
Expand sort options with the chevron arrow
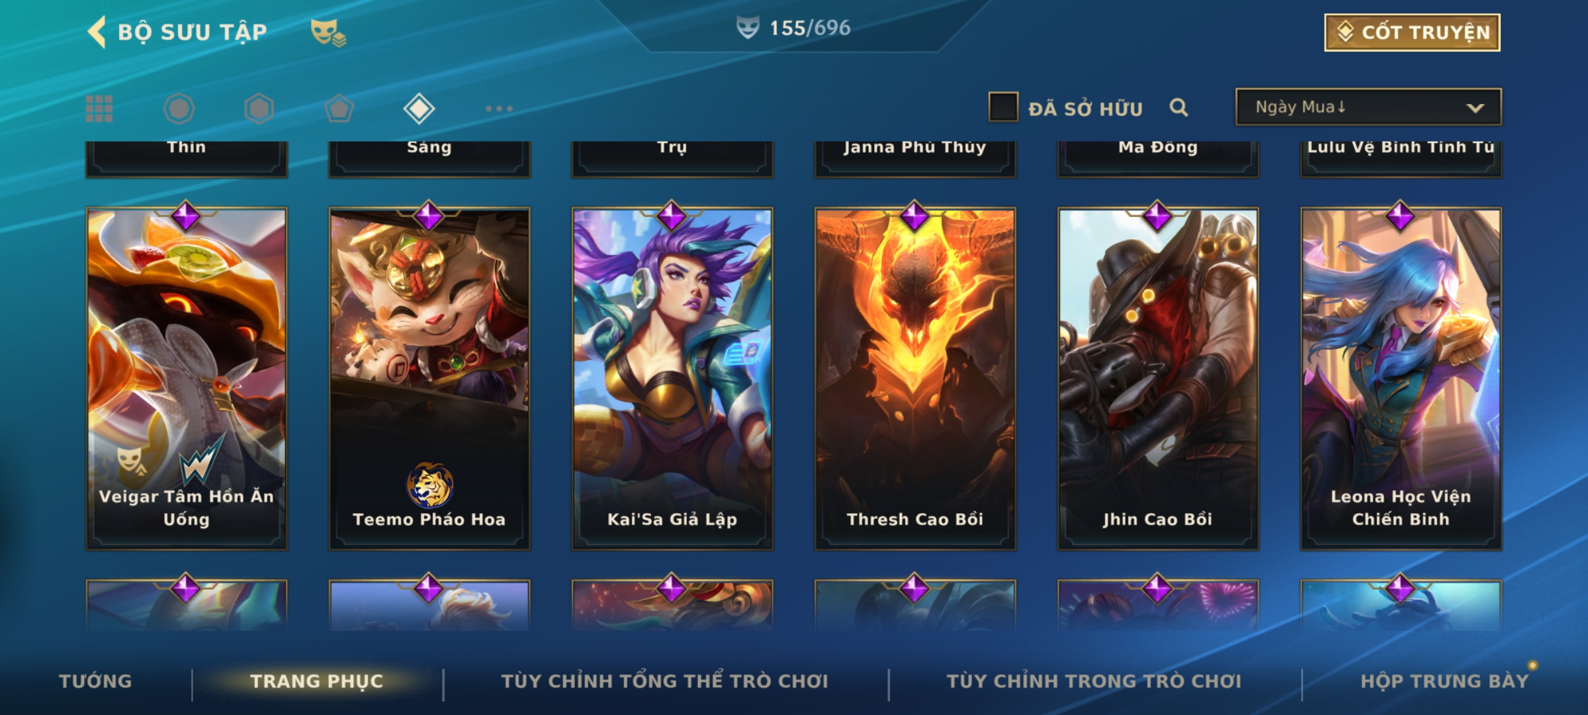click(x=1475, y=108)
